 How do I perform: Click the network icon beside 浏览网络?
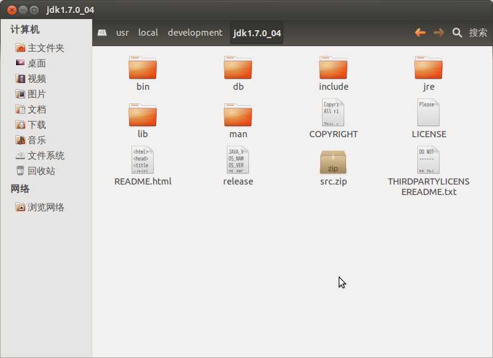click(20, 207)
